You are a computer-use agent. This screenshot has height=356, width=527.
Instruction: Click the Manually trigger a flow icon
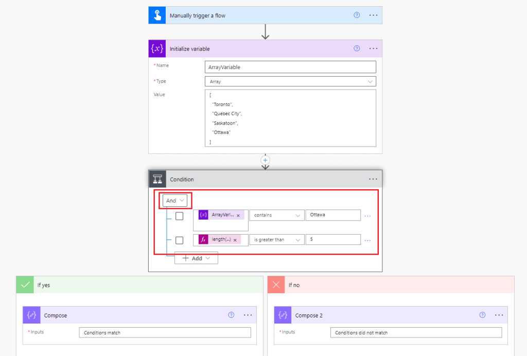coord(157,15)
